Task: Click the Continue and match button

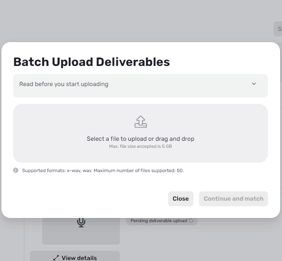Action: coord(233,199)
